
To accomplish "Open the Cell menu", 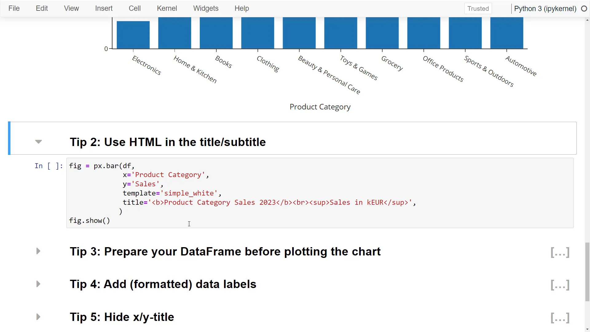I will tap(135, 8).
